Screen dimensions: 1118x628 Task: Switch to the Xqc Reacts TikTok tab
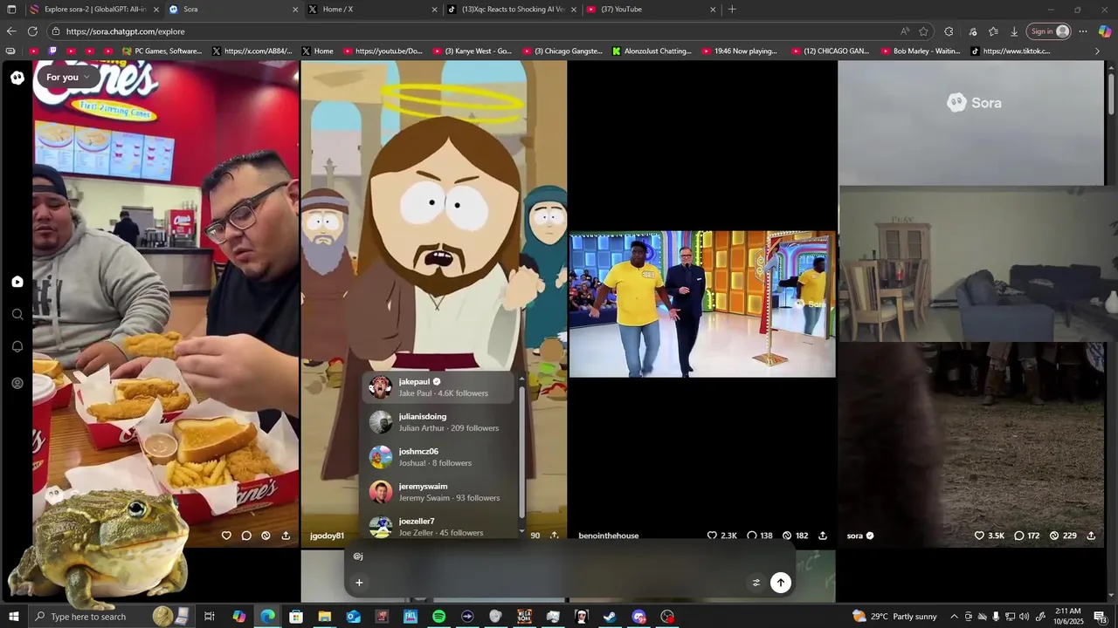(x=513, y=10)
